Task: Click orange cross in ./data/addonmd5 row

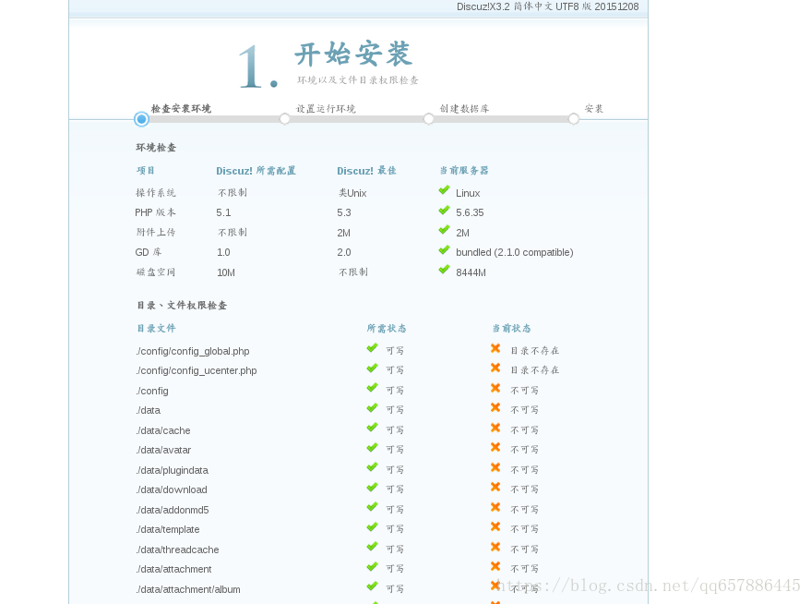Action: point(495,507)
